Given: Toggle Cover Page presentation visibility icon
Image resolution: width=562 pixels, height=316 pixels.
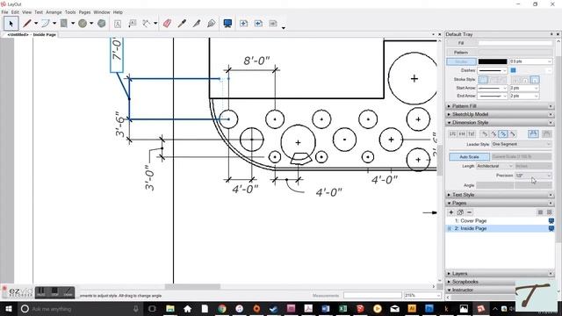Looking at the screenshot, I should click(551, 221).
